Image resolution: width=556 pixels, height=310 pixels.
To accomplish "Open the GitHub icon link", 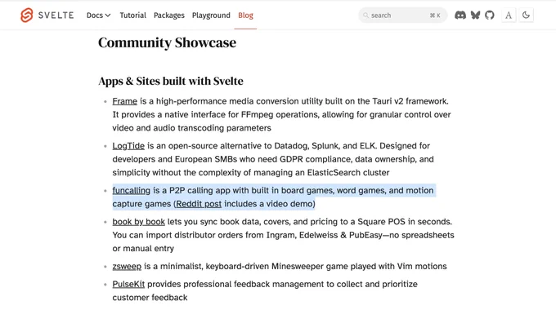I will [489, 15].
